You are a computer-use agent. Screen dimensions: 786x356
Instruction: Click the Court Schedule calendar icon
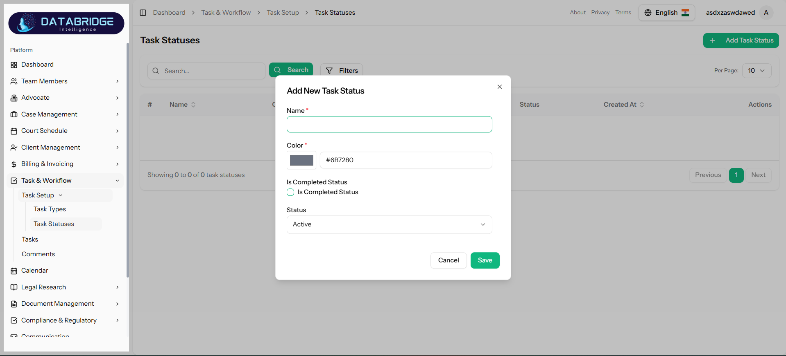pos(14,131)
